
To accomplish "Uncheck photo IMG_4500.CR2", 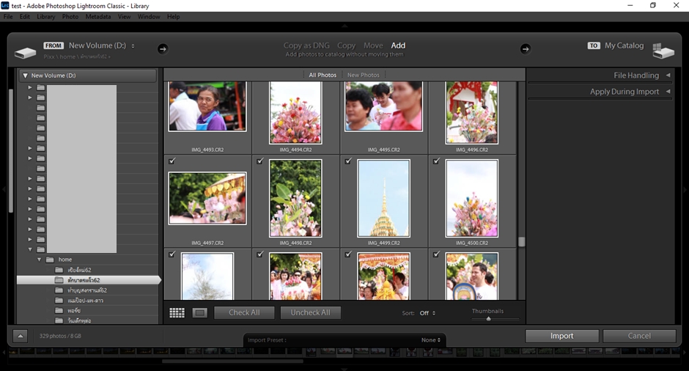I will [436, 161].
